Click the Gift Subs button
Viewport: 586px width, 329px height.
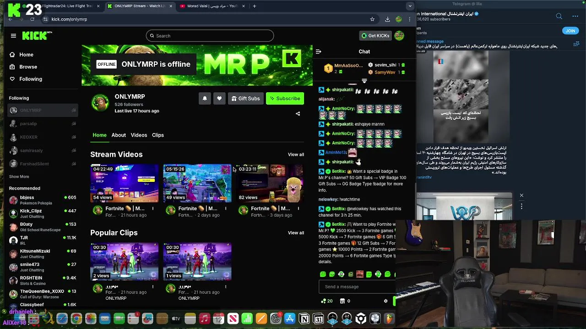coord(245,98)
